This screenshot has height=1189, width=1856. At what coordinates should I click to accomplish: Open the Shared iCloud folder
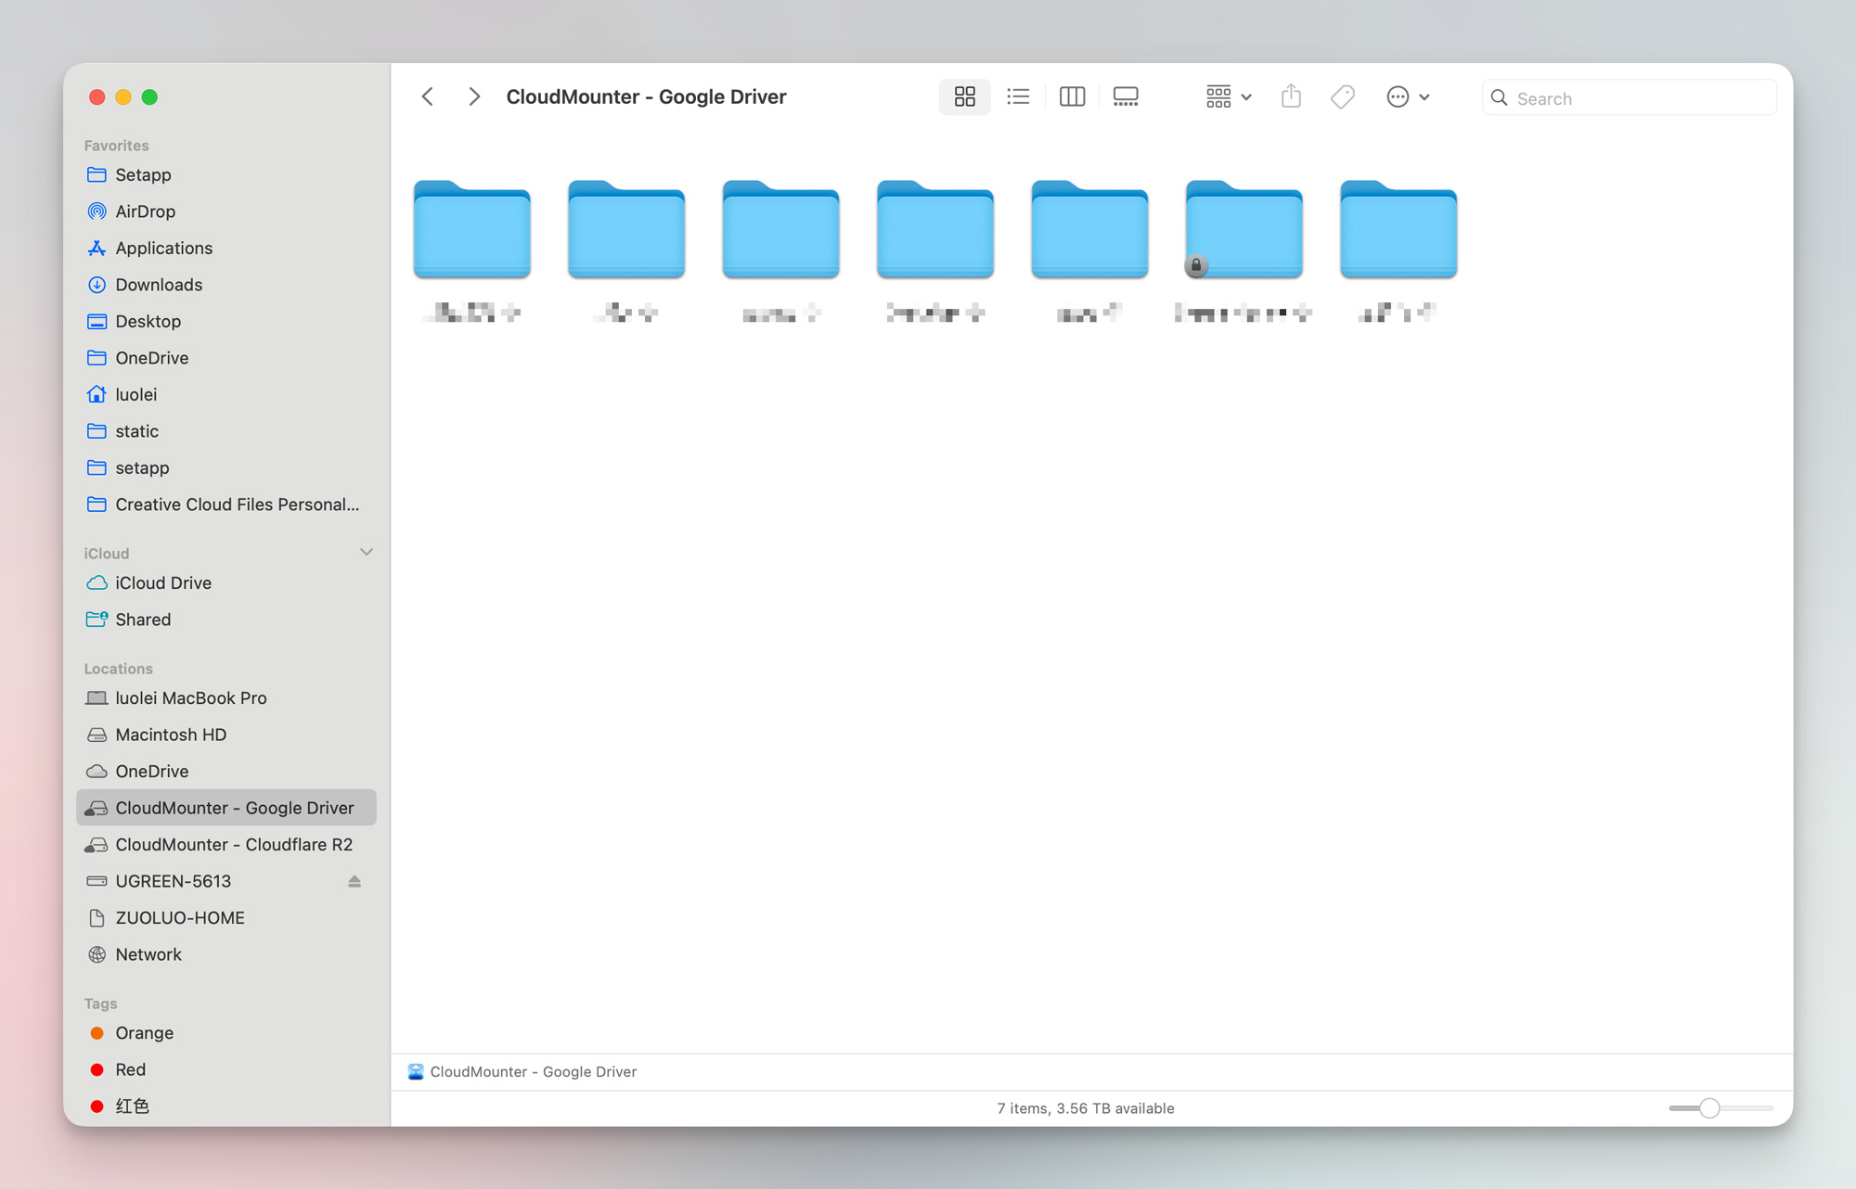pyautogui.click(x=226, y=620)
